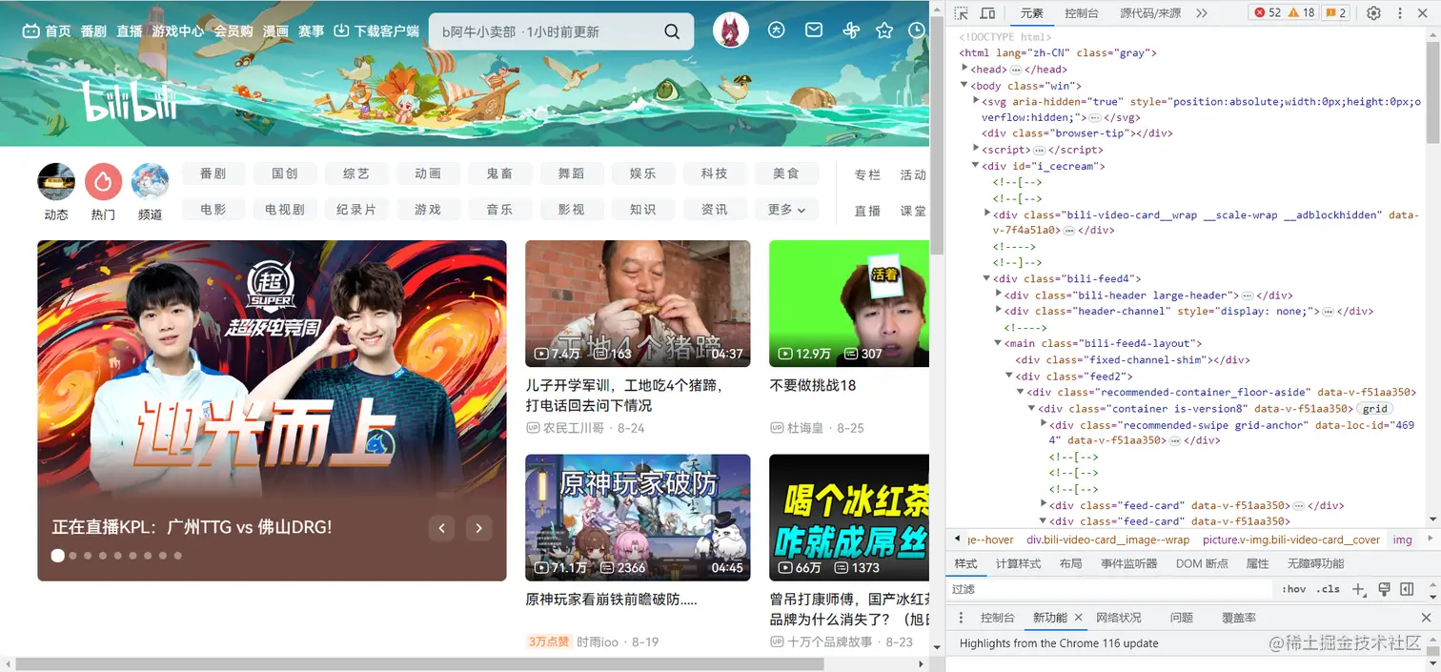Select the first carousel indicator dot
Image resolution: width=1441 pixels, height=672 pixels.
57,555
